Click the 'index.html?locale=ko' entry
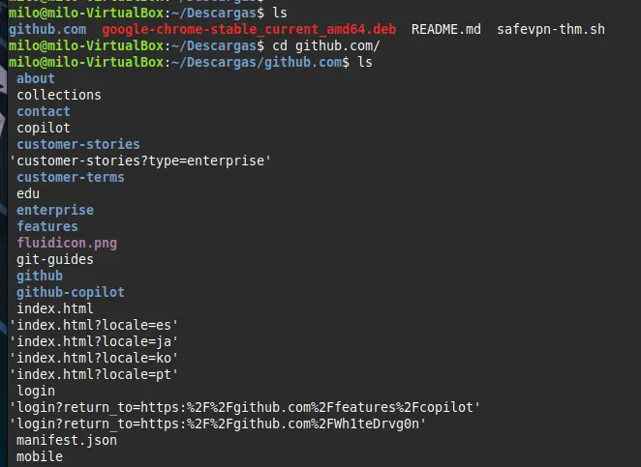Viewport: 641px width, 467px height. click(94, 358)
